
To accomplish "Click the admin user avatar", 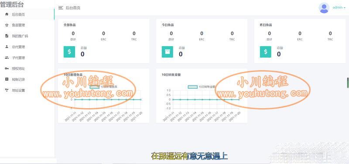I will tap(324, 8).
